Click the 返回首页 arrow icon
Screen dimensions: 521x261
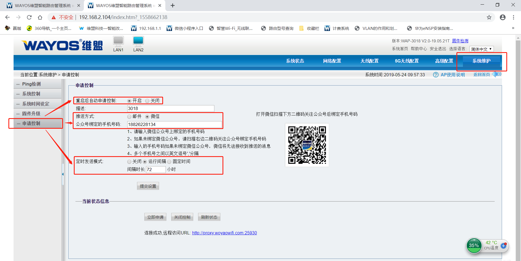coord(497,74)
